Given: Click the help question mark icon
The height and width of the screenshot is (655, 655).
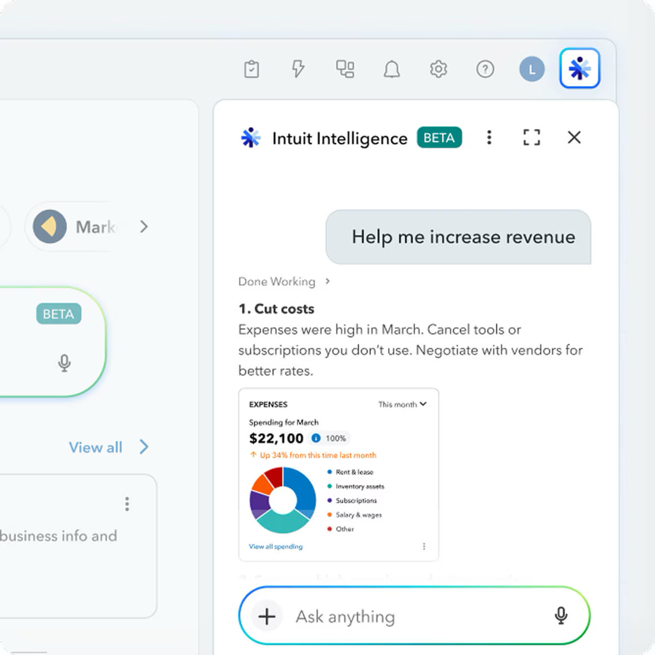Looking at the screenshot, I should 485,69.
